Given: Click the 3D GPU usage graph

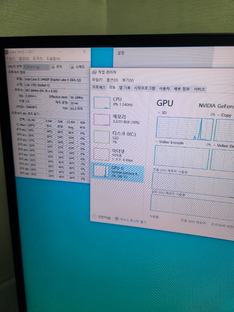Looking at the screenshot, I should 185,128.
